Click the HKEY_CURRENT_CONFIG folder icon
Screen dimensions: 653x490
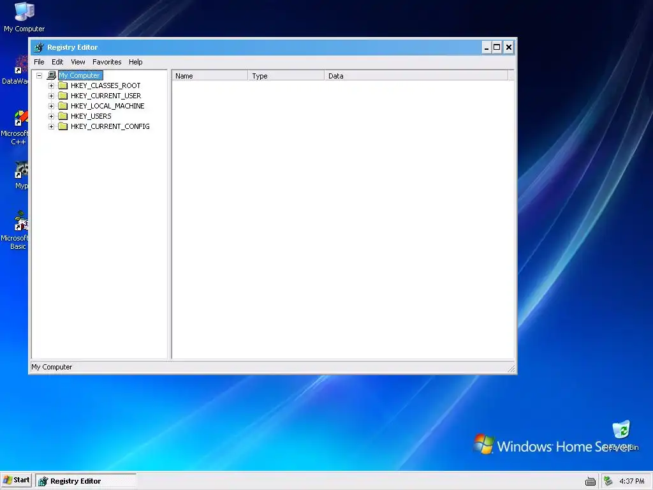[63, 126]
